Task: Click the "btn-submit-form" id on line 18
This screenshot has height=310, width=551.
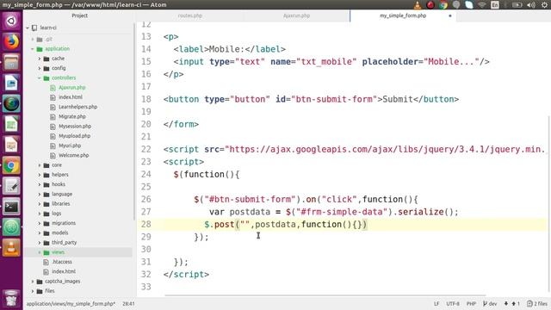Action: click(334, 99)
